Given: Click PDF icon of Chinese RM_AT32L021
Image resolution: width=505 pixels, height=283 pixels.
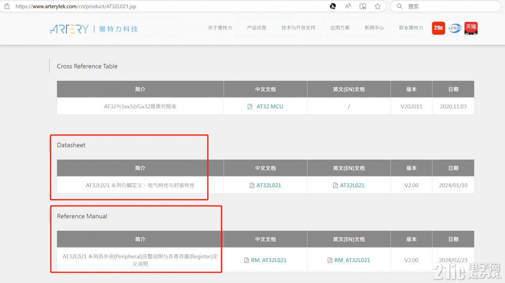Looking at the screenshot, I should [246, 260].
